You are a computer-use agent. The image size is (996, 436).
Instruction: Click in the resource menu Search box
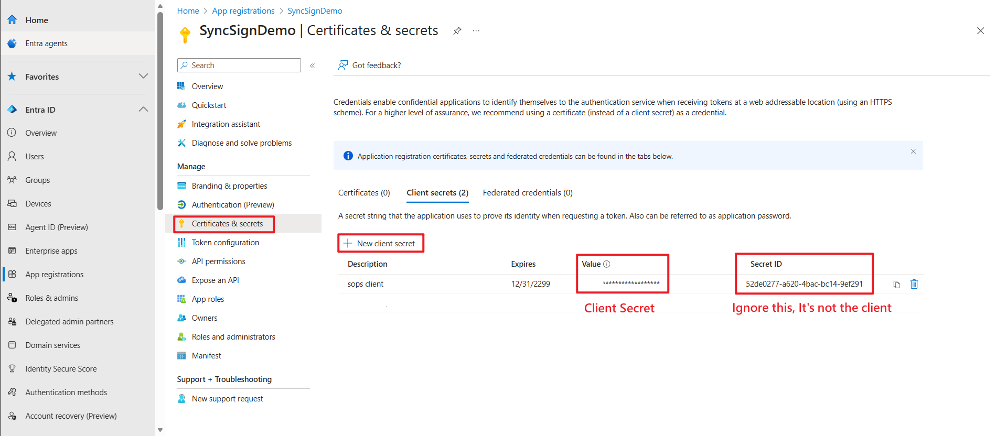(x=239, y=66)
